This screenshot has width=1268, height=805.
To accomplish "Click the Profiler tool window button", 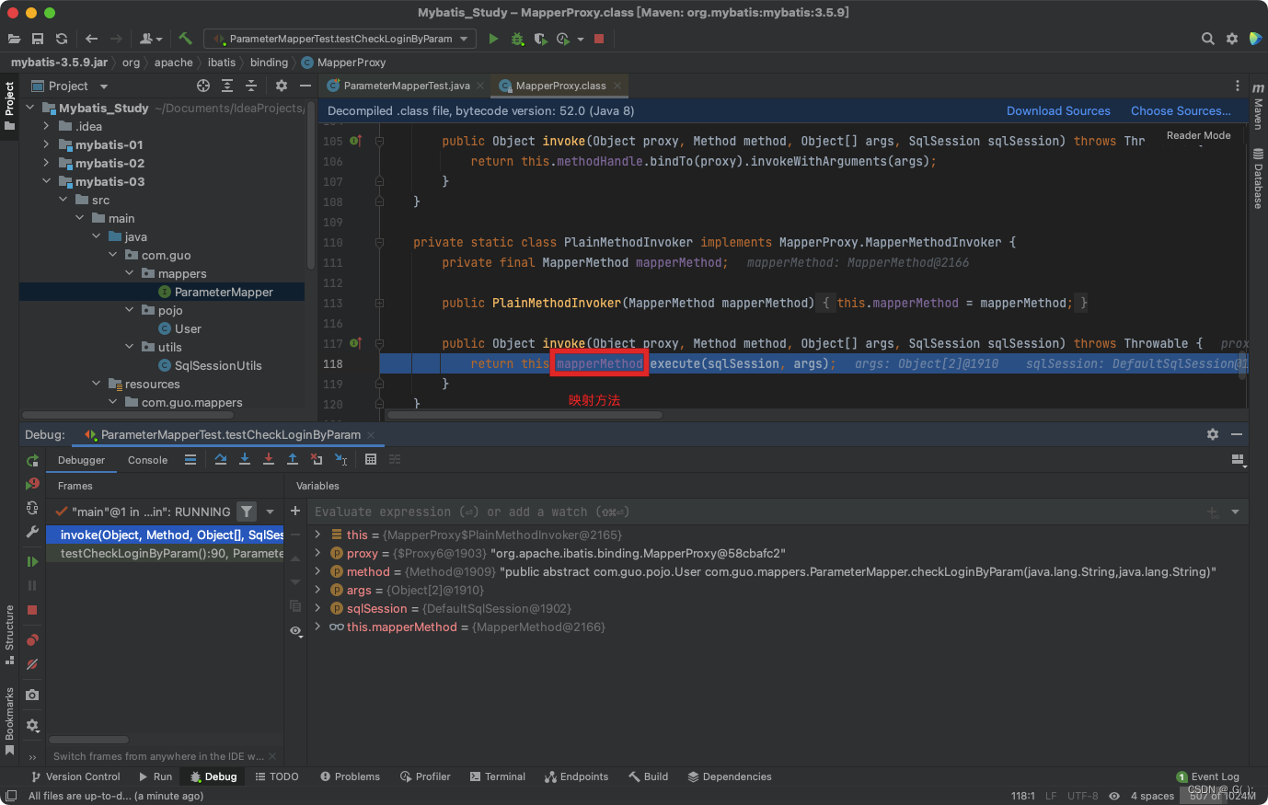I will [x=425, y=776].
